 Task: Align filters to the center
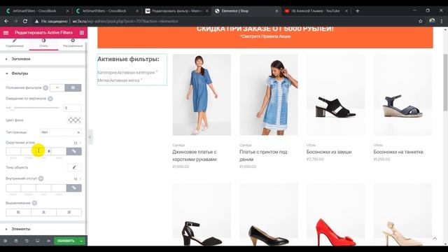click(43, 212)
